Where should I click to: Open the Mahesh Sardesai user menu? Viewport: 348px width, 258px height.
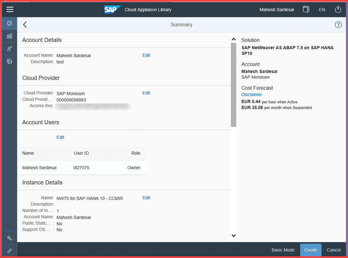coord(277,10)
